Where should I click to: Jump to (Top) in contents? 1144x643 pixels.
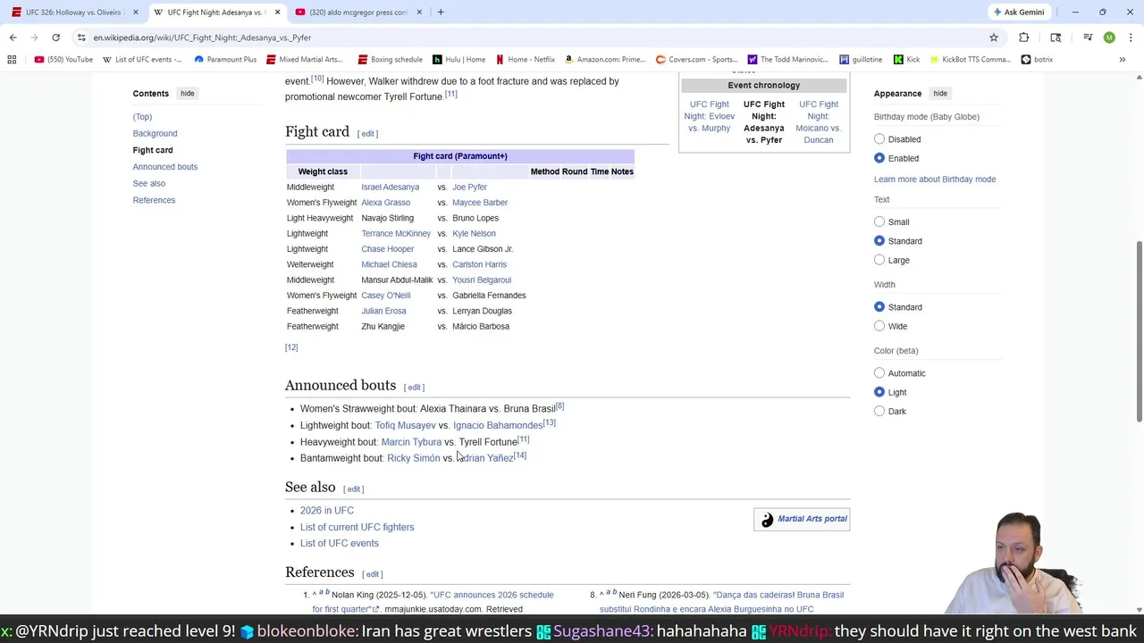[x=142, y=117]
